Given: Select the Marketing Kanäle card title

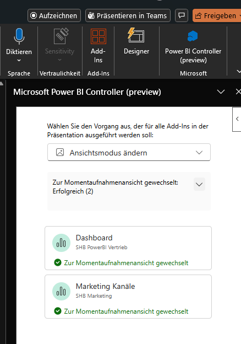Looking at the screenshot, I should tap(105, 286).
